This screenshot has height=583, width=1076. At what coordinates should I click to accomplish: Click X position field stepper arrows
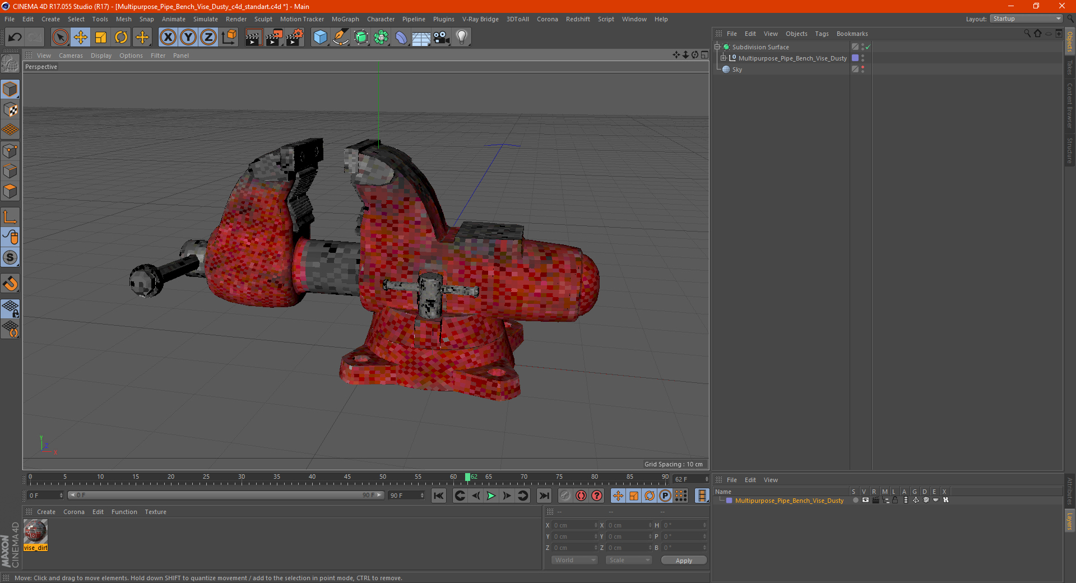pos(596,525)
